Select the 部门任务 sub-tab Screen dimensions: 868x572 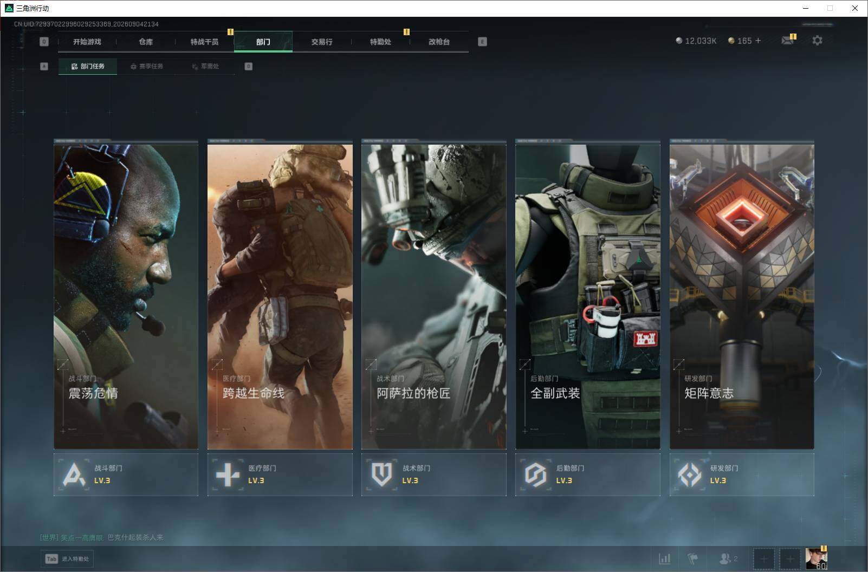pos(88,66)
